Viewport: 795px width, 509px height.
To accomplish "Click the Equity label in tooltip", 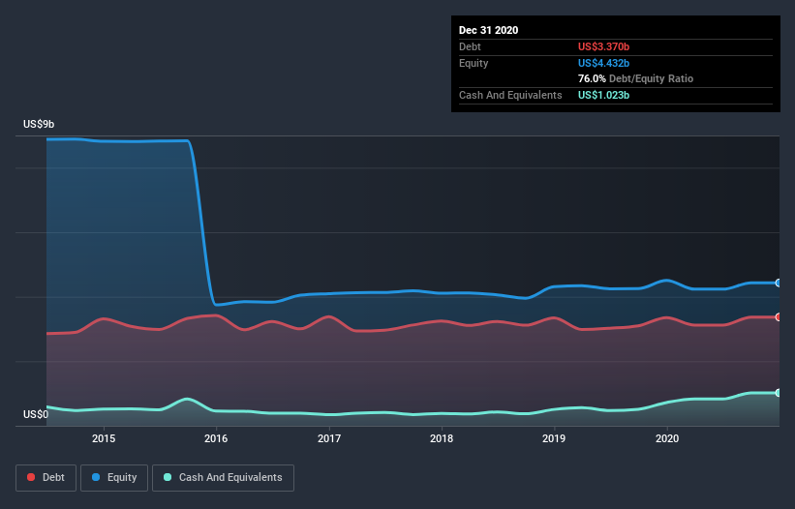I will click(474, 63).
